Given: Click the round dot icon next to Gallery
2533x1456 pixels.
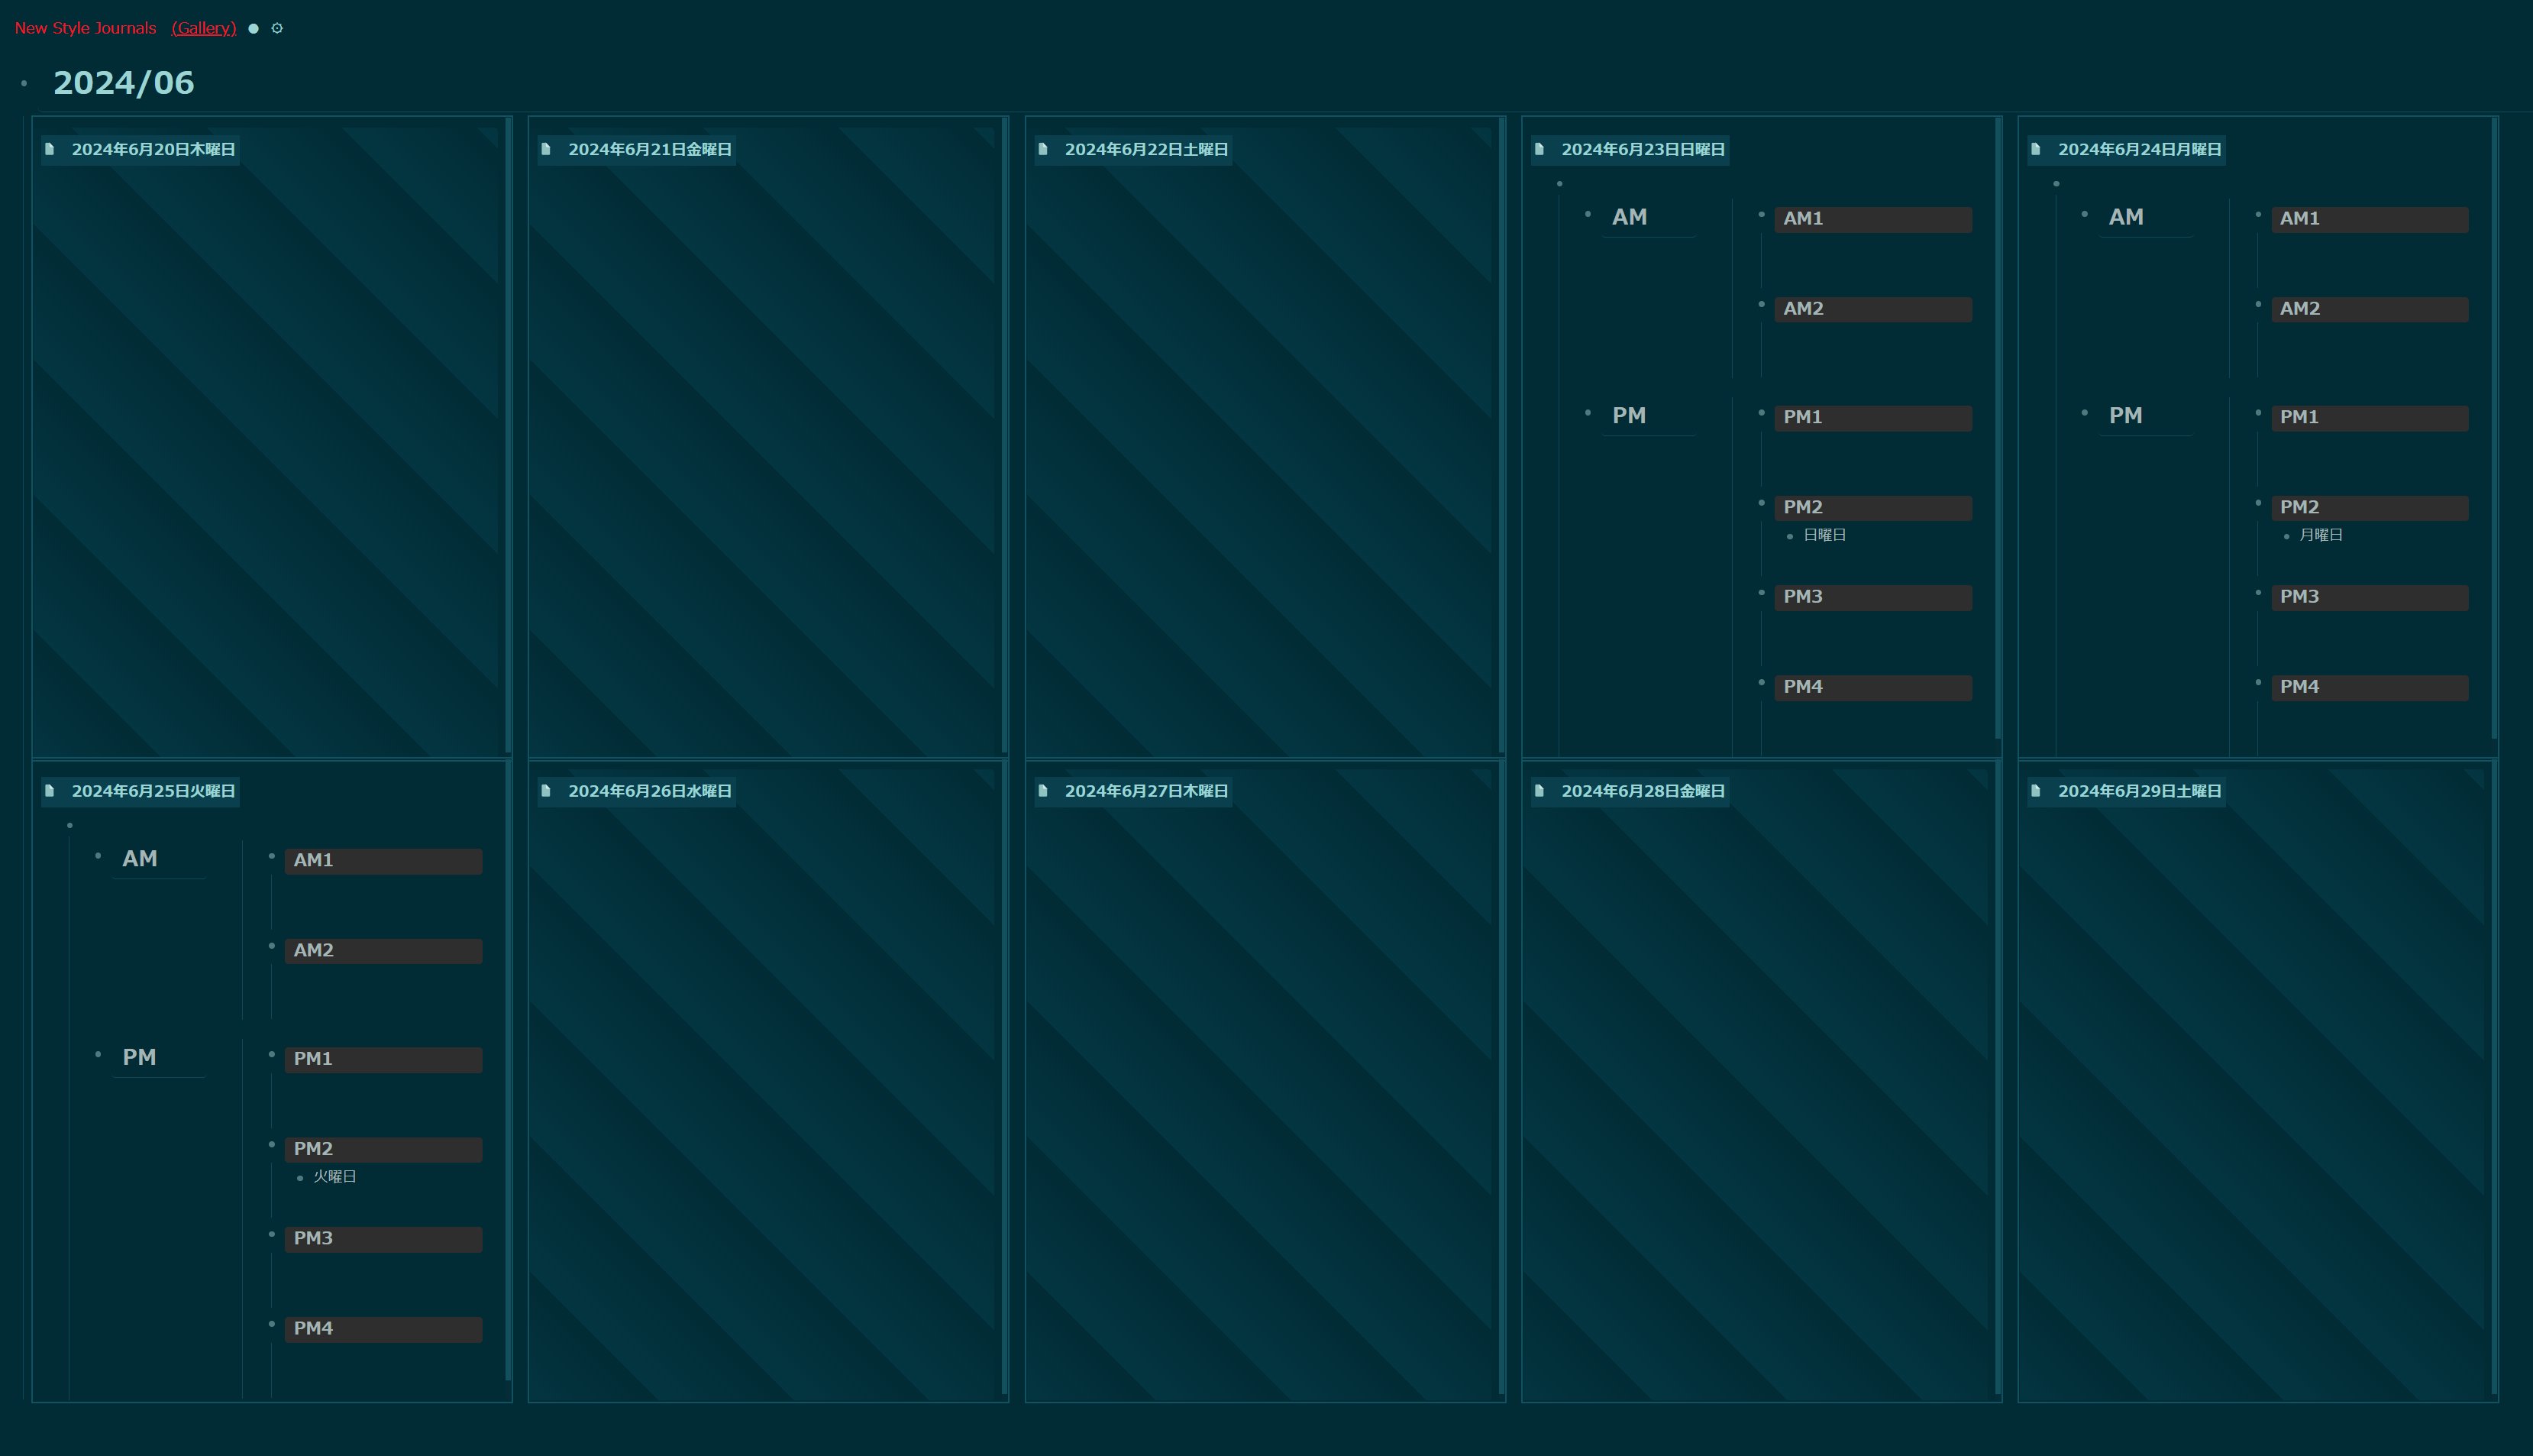Looking at the screenshot, I should 254,28.
